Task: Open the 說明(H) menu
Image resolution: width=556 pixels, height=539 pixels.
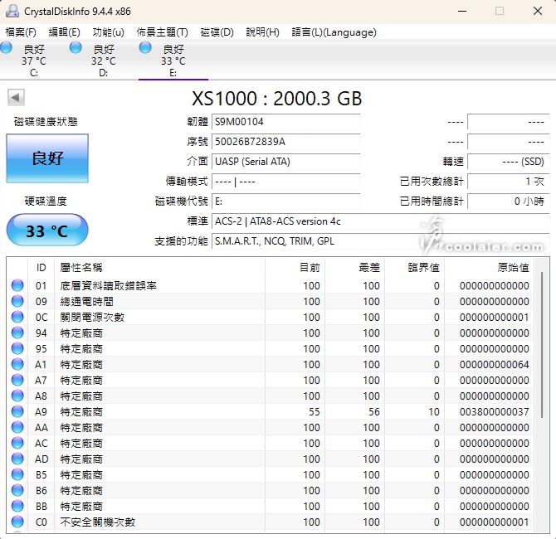Action: tap(263, 32)
